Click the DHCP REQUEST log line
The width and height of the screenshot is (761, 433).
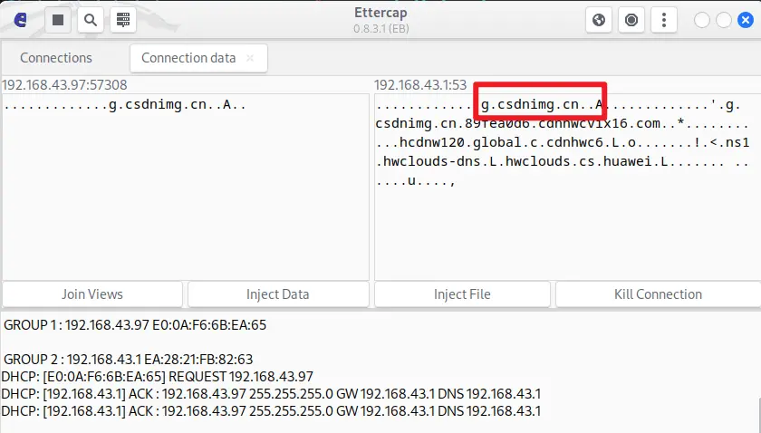tap(157, 376)
